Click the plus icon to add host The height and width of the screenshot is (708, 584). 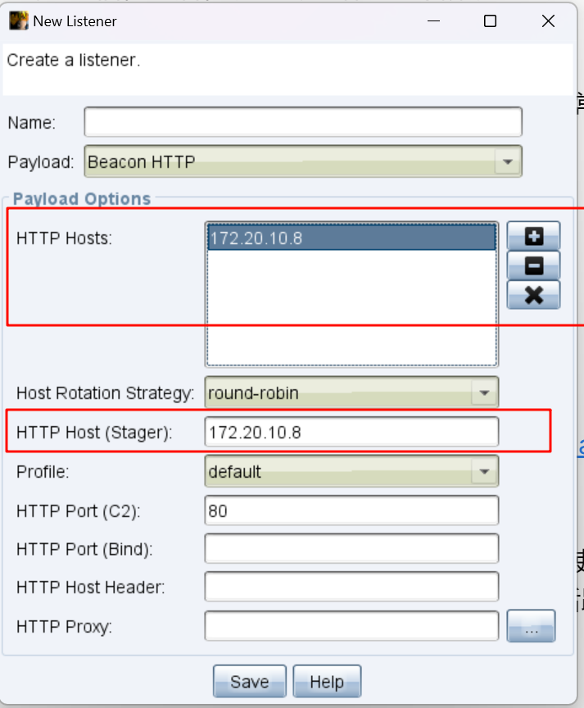coord(533,237)
